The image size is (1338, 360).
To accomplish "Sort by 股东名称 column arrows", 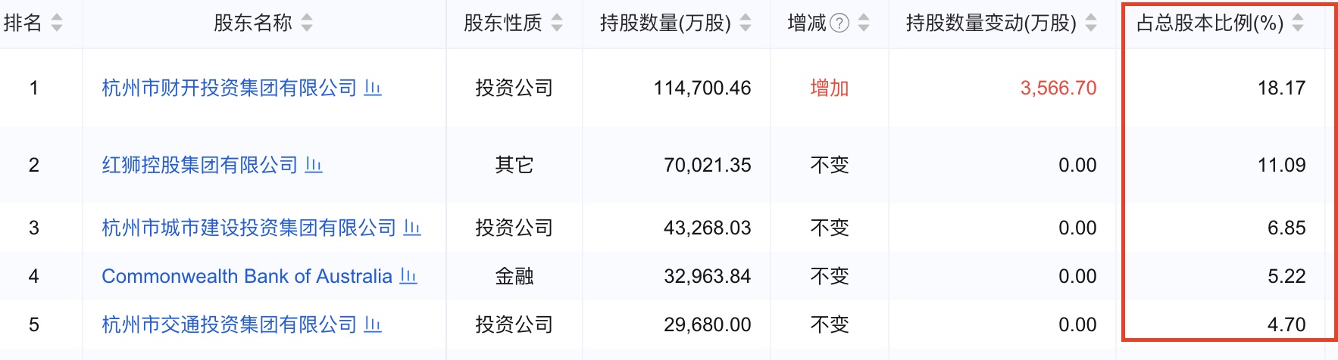I will click(x=307, y=23).
